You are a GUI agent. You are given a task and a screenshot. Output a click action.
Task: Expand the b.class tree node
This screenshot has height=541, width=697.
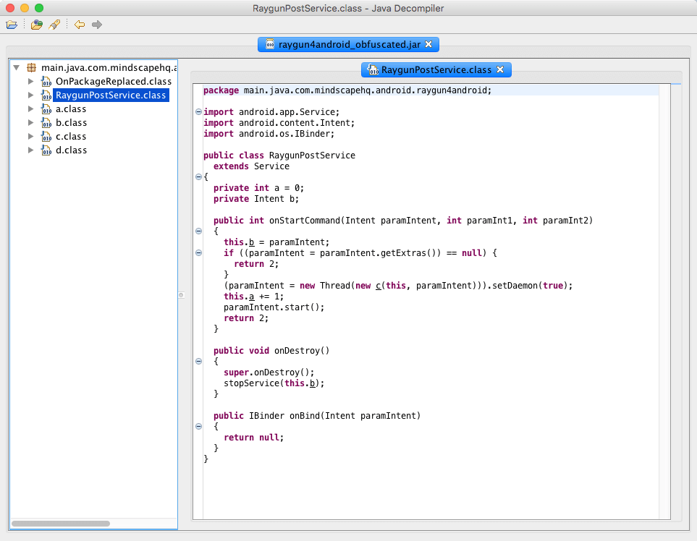tap(30, 122)
